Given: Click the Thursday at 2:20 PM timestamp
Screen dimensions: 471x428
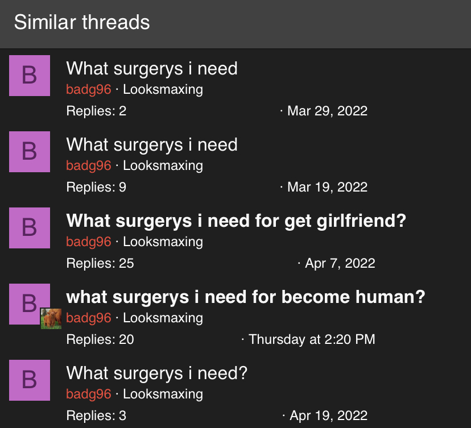Looking at the screenshot, I should pos(312,339).
